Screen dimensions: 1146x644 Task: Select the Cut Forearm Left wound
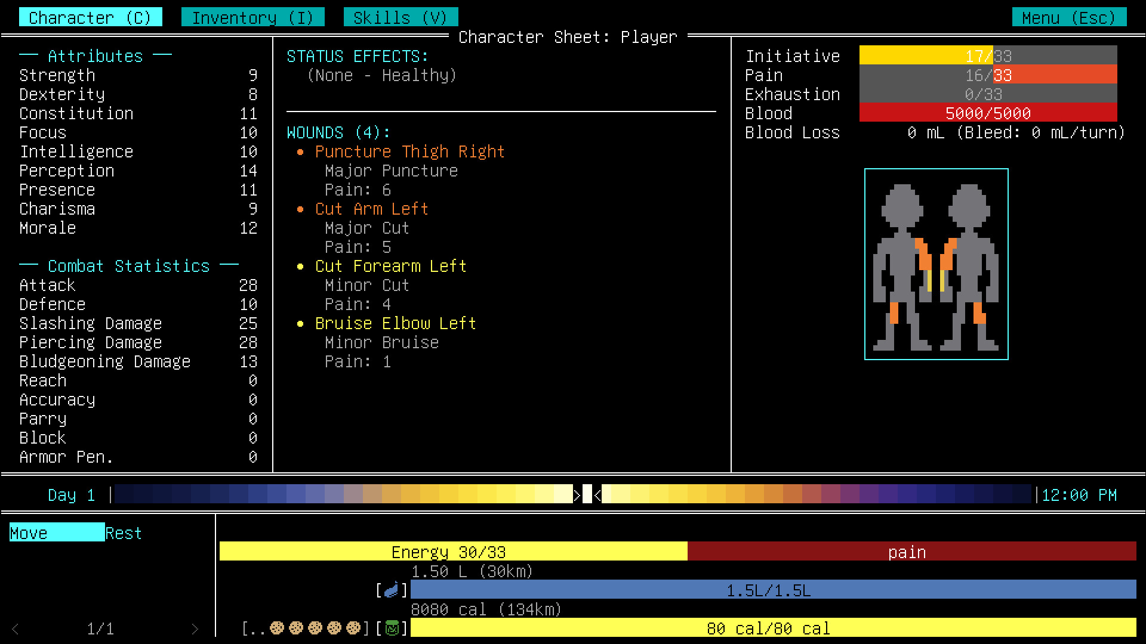[390, 266]
